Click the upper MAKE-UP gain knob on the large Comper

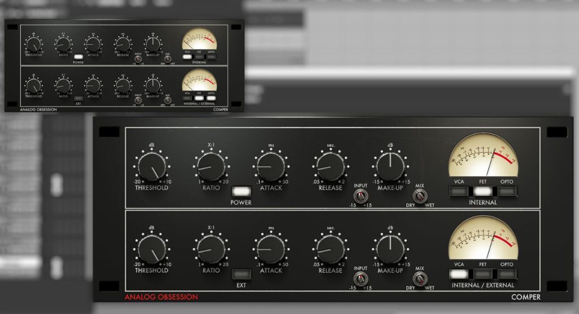pos(390,167)
